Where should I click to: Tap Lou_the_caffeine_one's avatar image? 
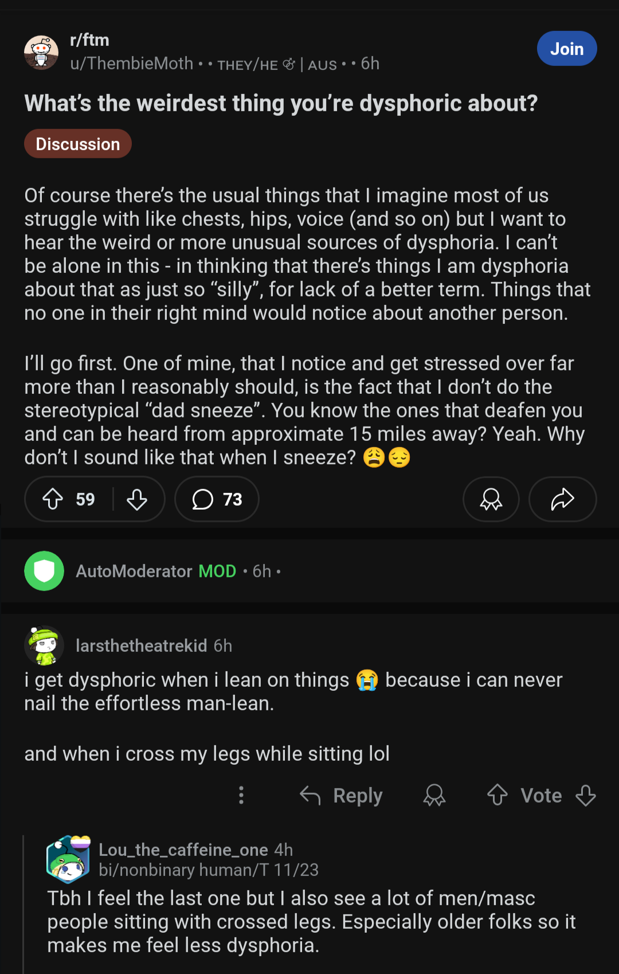[x=68, y=859]
